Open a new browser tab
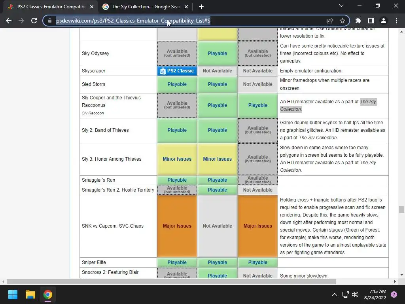This screenshot has width=405, height=304. (x=201, y=7)
